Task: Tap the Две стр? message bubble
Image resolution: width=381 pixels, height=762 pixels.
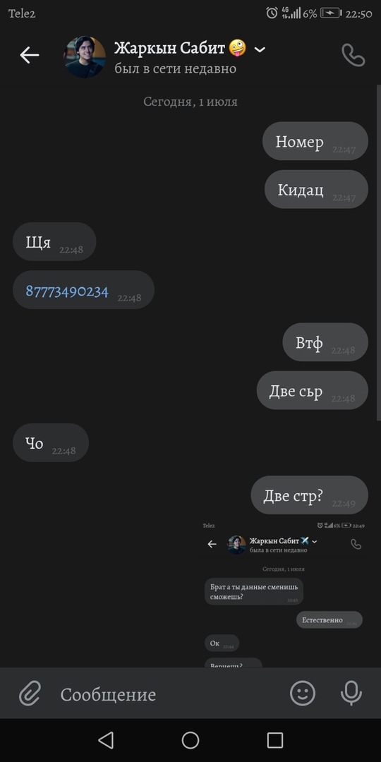Action: click(x=310, y=495)
